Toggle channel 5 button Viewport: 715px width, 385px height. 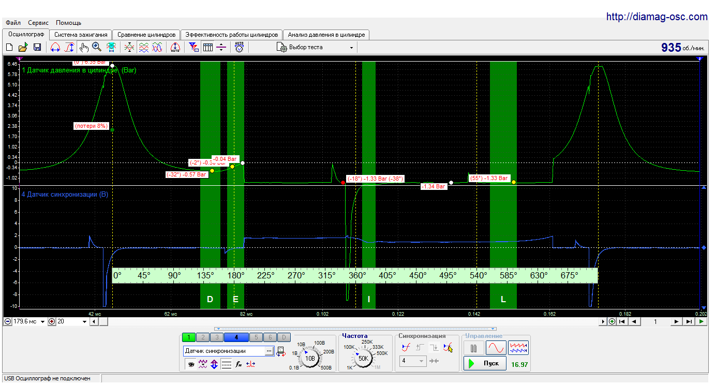pyautogui.click(x=256, y=337)
